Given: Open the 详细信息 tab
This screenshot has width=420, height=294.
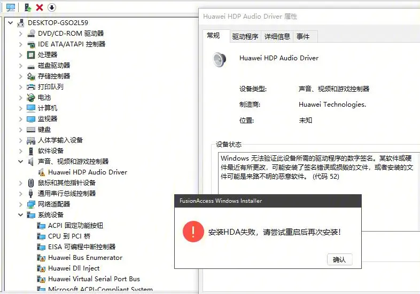Looking at the screenshot, I should 277,36.
